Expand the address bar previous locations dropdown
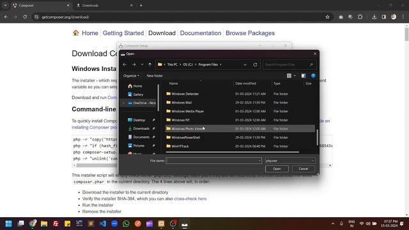Viewport: 409px width, 230px height. (x=245, y=65)
